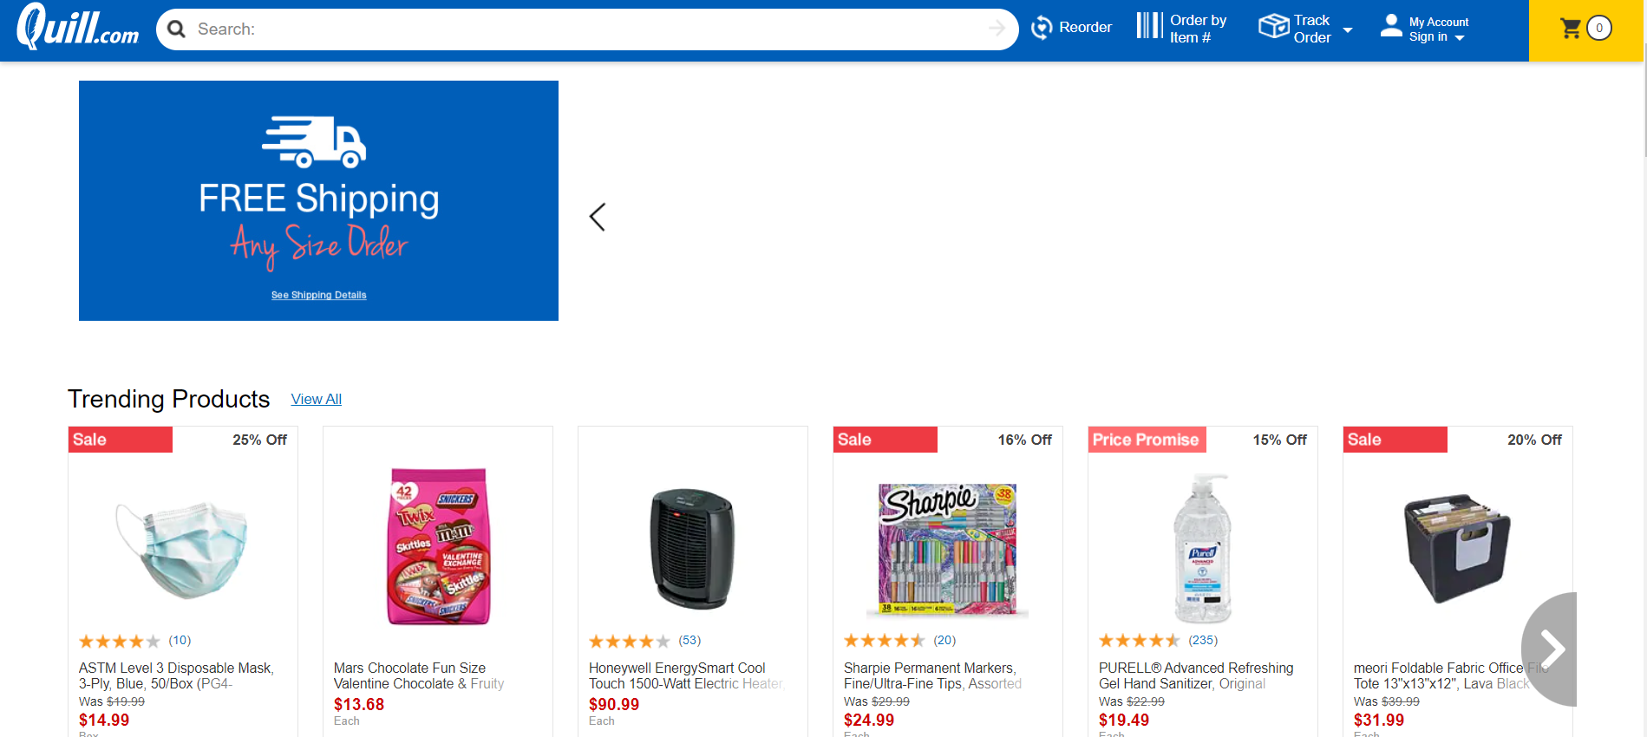Expand the Track Order dropdown arrow
Viewport: 1647px width, 737px height.
[x=1347, y=30]
